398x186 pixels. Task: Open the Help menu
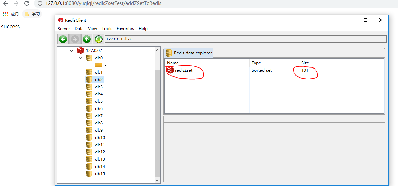143,29
